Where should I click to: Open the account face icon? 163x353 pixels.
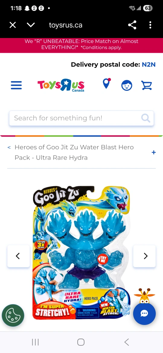point(127,85)
